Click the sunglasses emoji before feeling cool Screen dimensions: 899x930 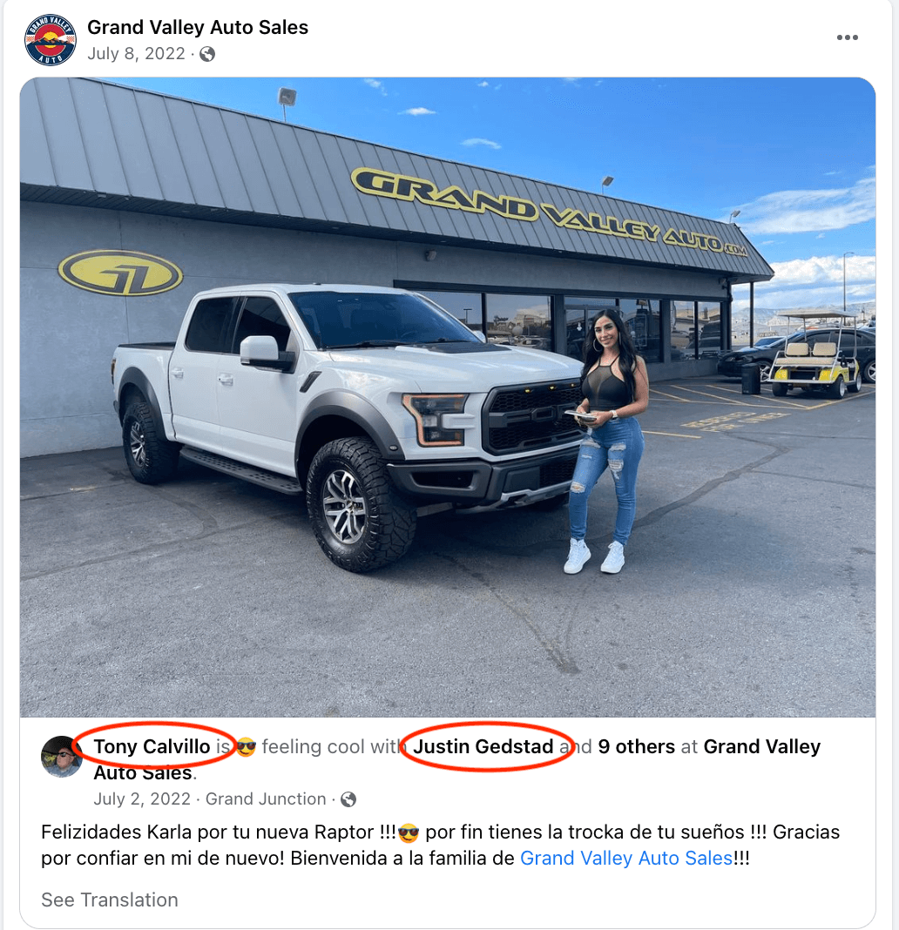tap(246, 747)
